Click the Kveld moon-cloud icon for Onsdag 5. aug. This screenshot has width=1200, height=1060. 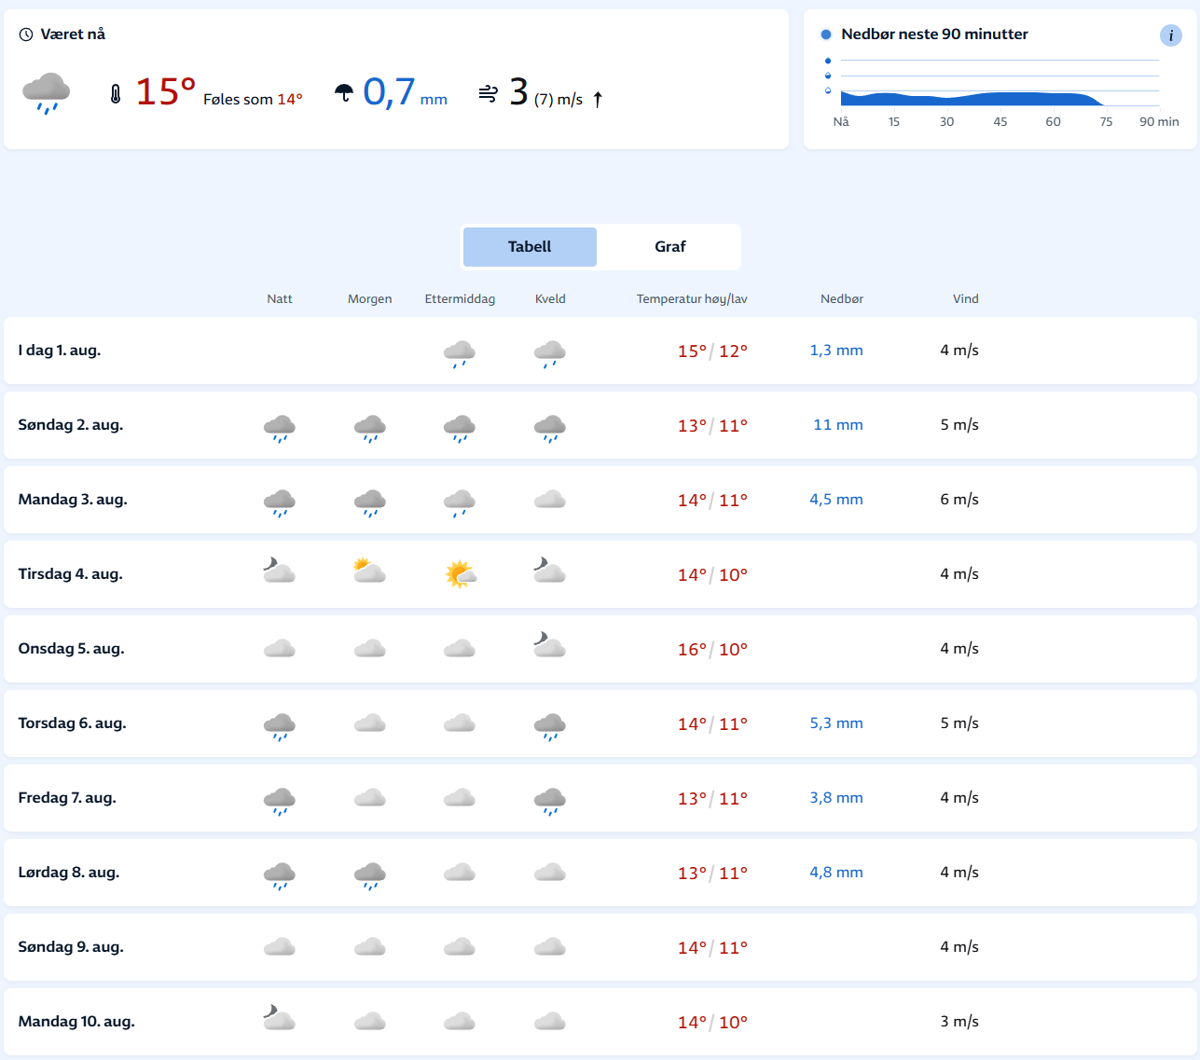click(x=549, y=644)
